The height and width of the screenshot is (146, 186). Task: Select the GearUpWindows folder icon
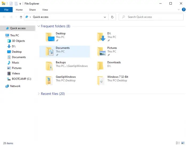click(x=49, y=80)
